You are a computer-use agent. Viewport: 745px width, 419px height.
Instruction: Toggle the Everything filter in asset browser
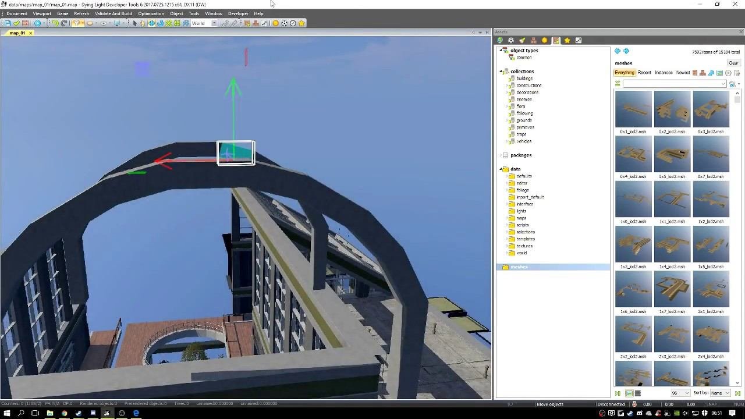pyautogui.click(x=624, y=73)
